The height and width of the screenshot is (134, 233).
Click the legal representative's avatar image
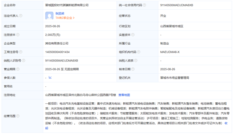[49, 16]
